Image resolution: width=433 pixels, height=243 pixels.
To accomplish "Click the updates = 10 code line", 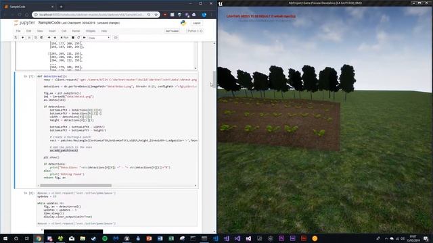I will (47, 196).
